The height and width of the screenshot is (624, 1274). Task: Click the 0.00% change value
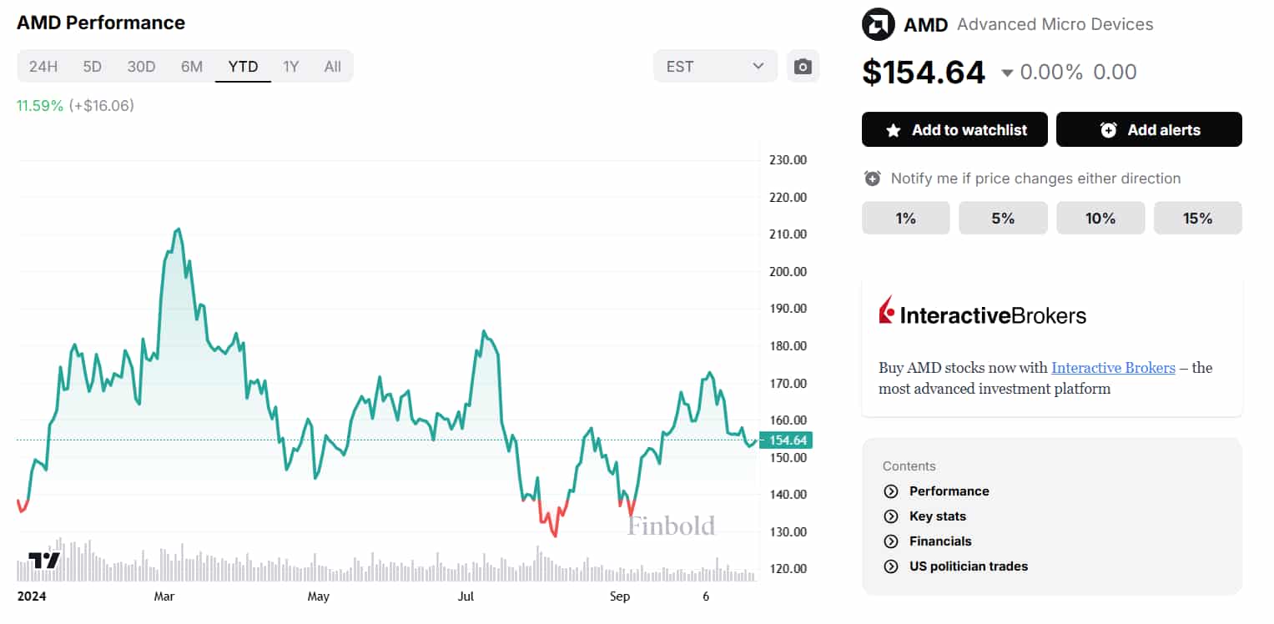(1051, 73)
